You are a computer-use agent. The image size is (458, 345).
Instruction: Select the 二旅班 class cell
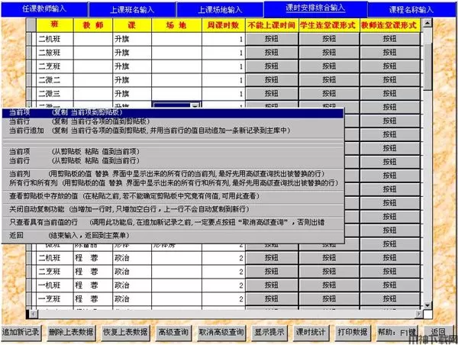(55, 53)
